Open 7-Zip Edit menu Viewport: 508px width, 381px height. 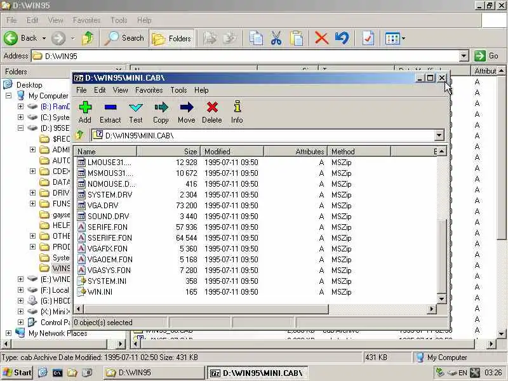[x=100, y=90]
